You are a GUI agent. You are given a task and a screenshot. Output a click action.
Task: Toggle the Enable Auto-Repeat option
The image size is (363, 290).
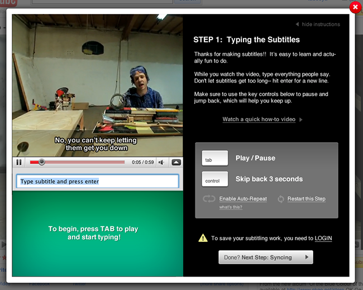[x=243, y=198]
